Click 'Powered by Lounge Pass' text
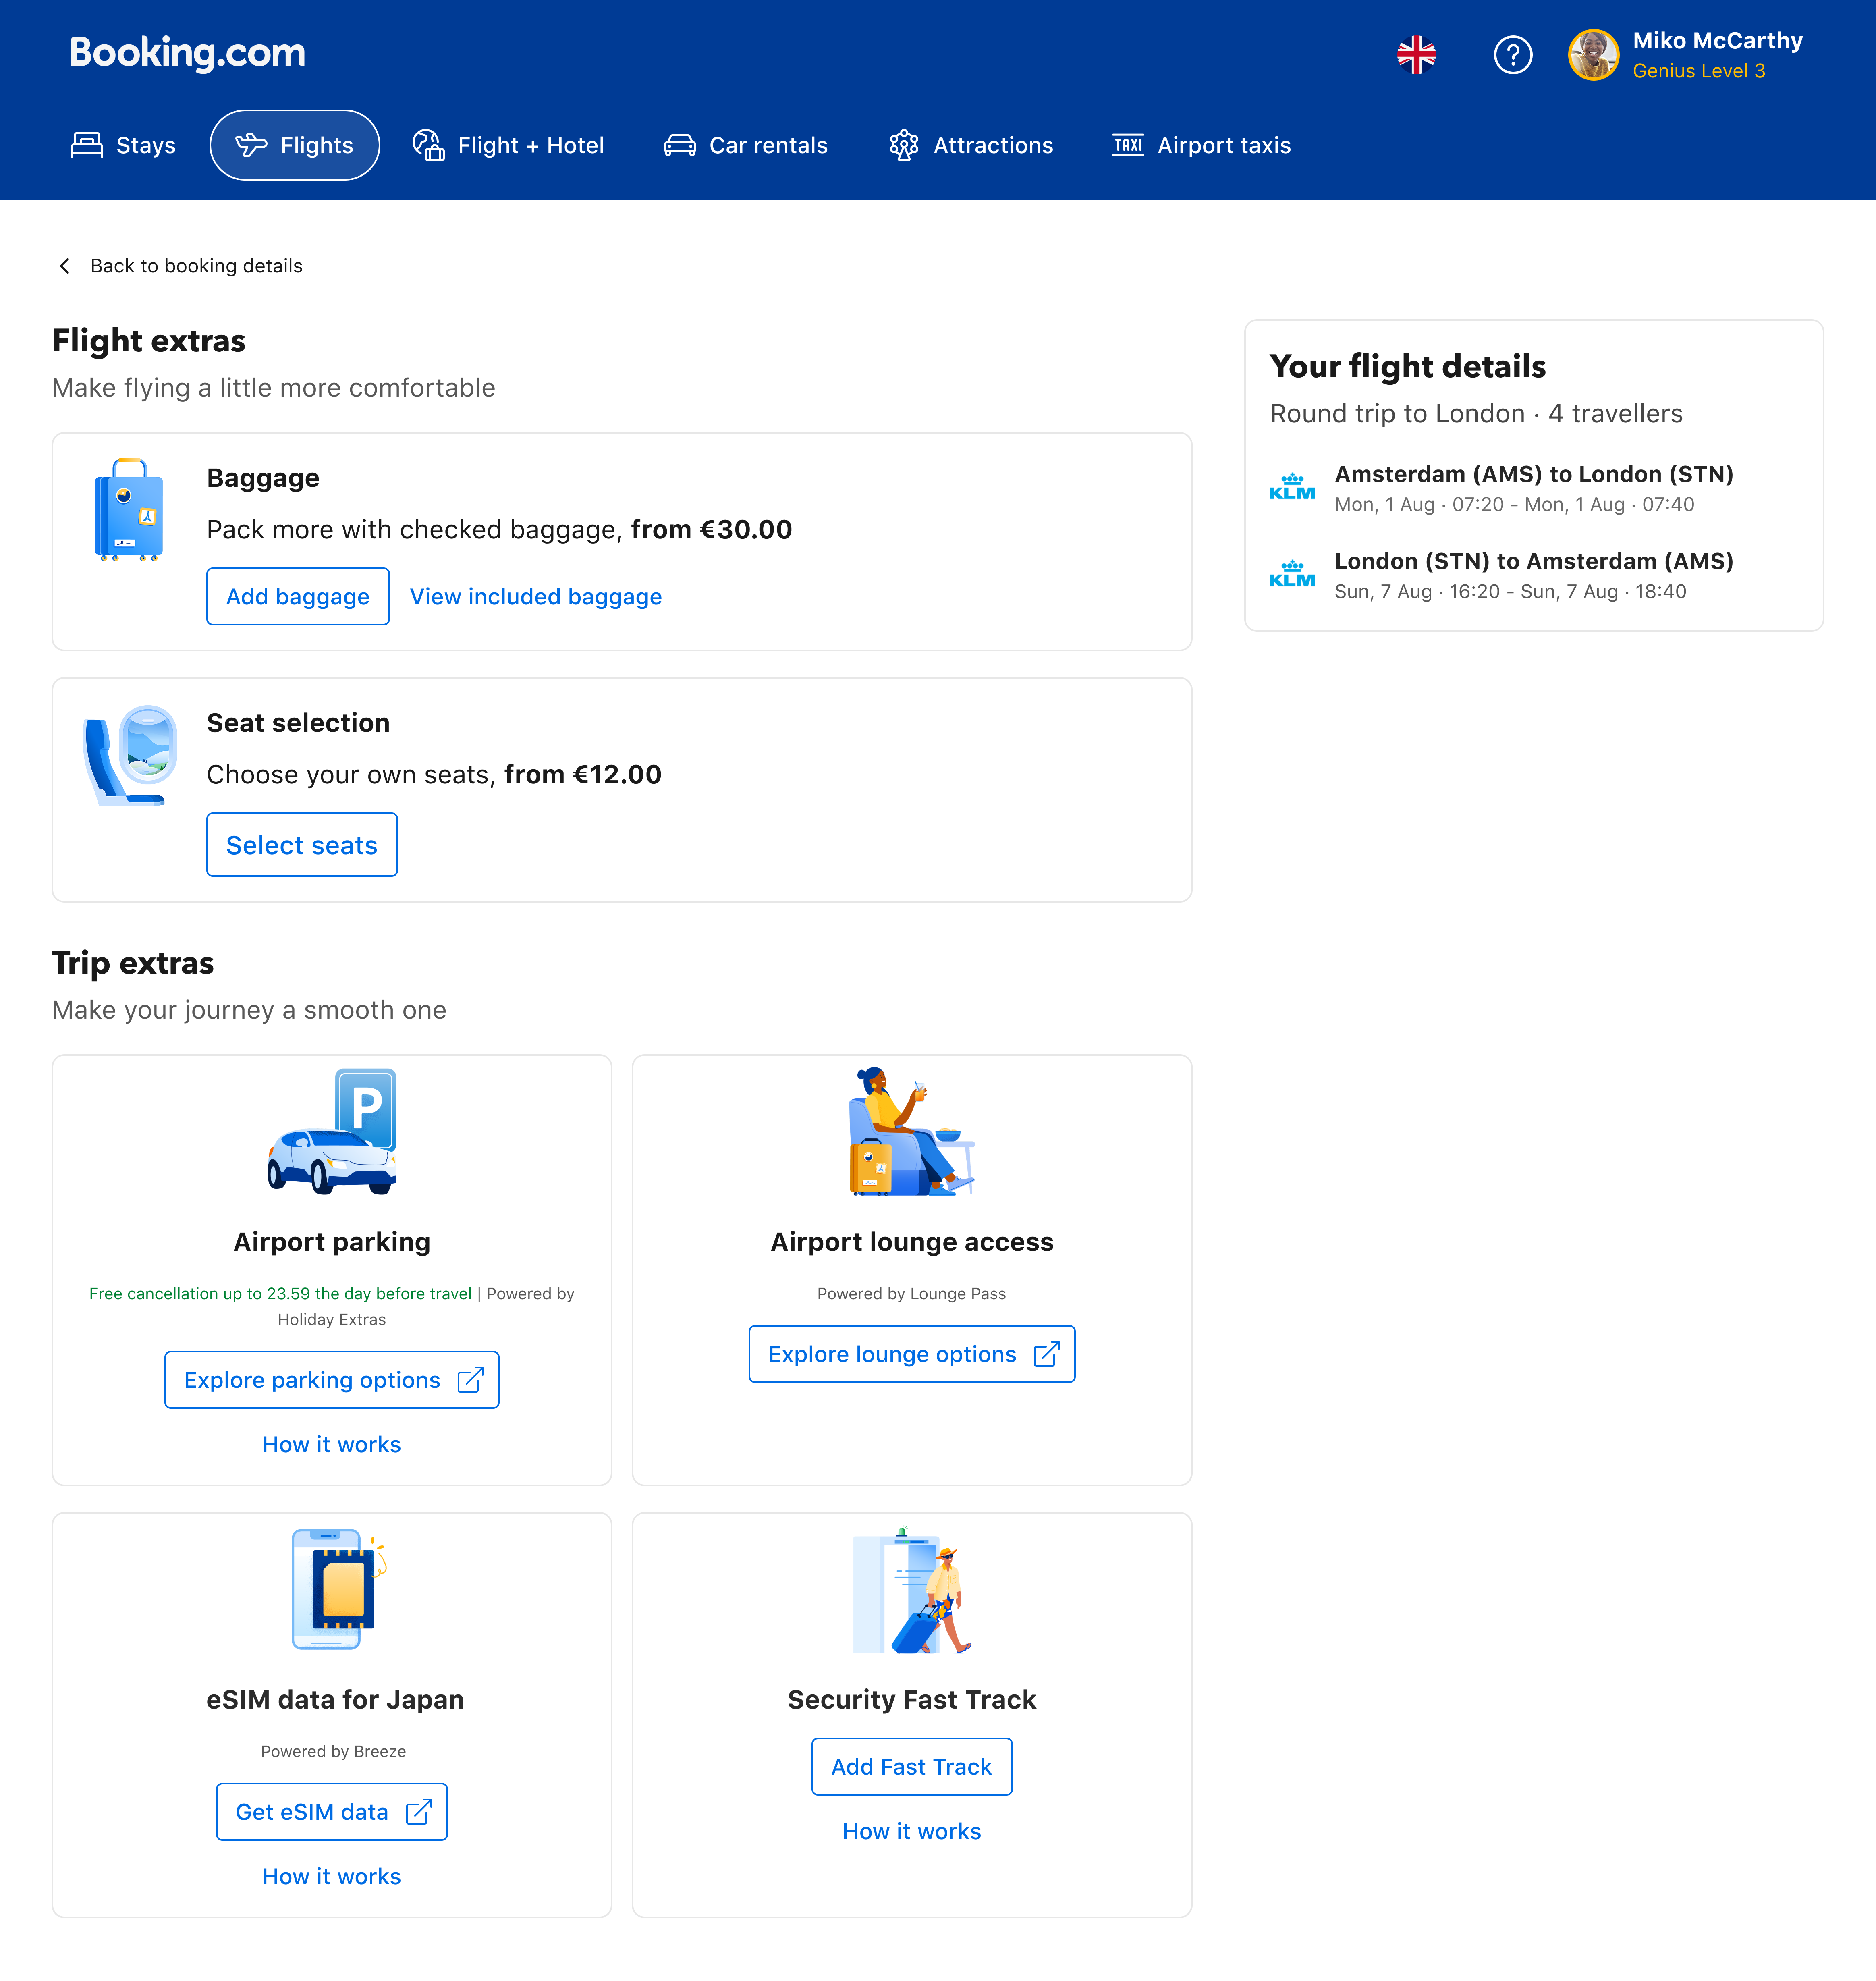Viewport: 1876px width, 1981px height. 912,1294
